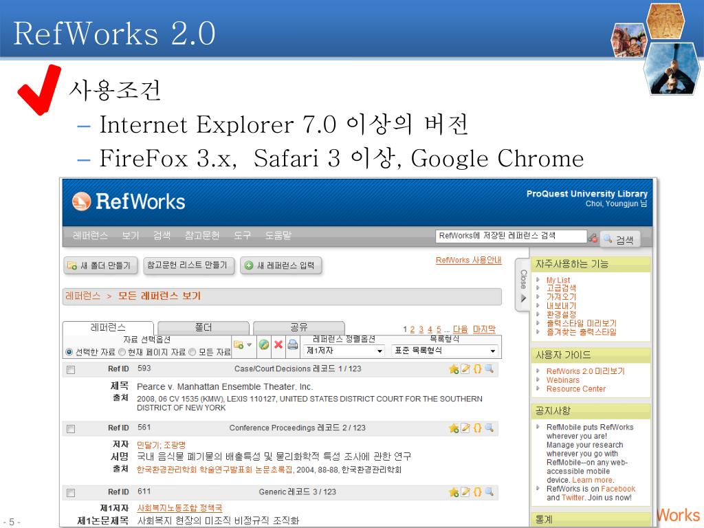The height and width of the screenshot is (528, 704).
Task: Click star icon for record 611
Action: [x=454, y=492]
